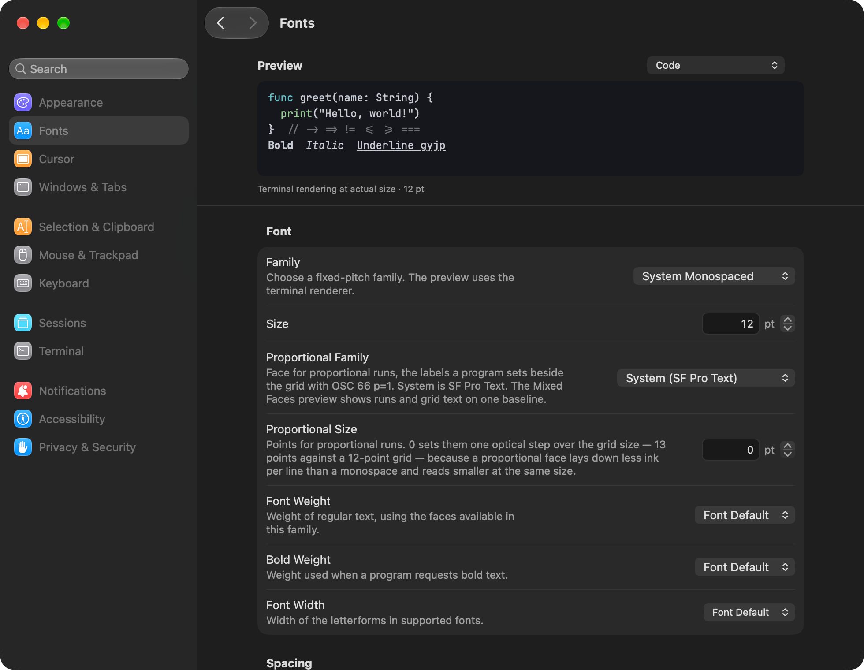The image size is (864, 670).
Task: Open the Proportional Family SF Pro Text dropdown
Action: pos(706,378)
